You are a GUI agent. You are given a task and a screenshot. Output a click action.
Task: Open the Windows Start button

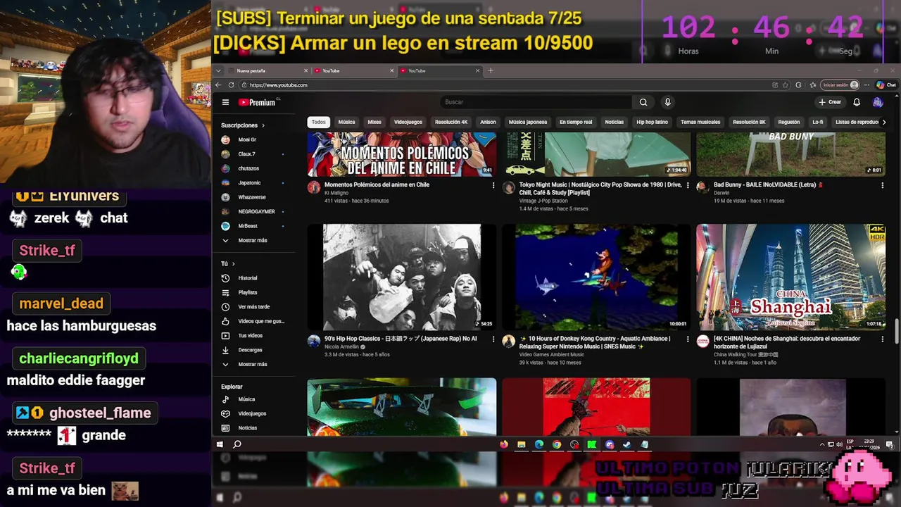220,444
